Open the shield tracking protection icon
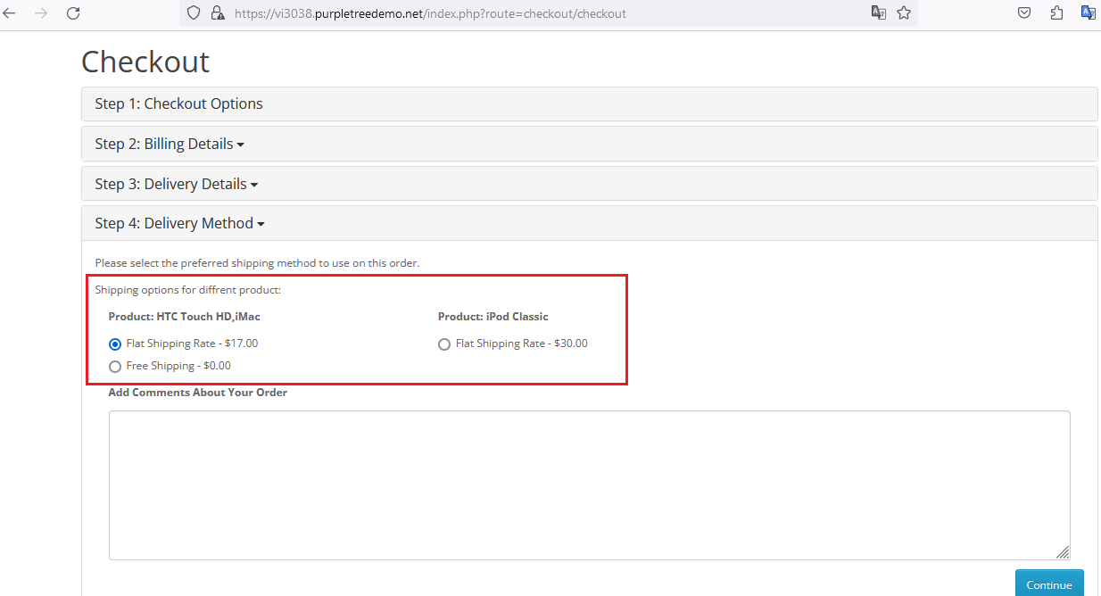 (194, 13)
